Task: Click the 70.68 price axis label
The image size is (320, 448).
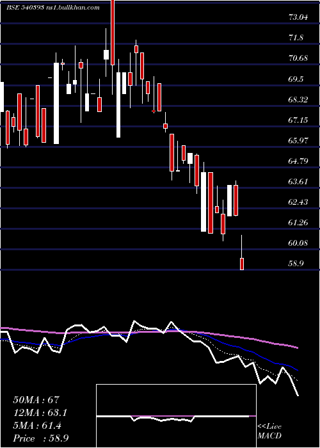Action: click(299, 58)
